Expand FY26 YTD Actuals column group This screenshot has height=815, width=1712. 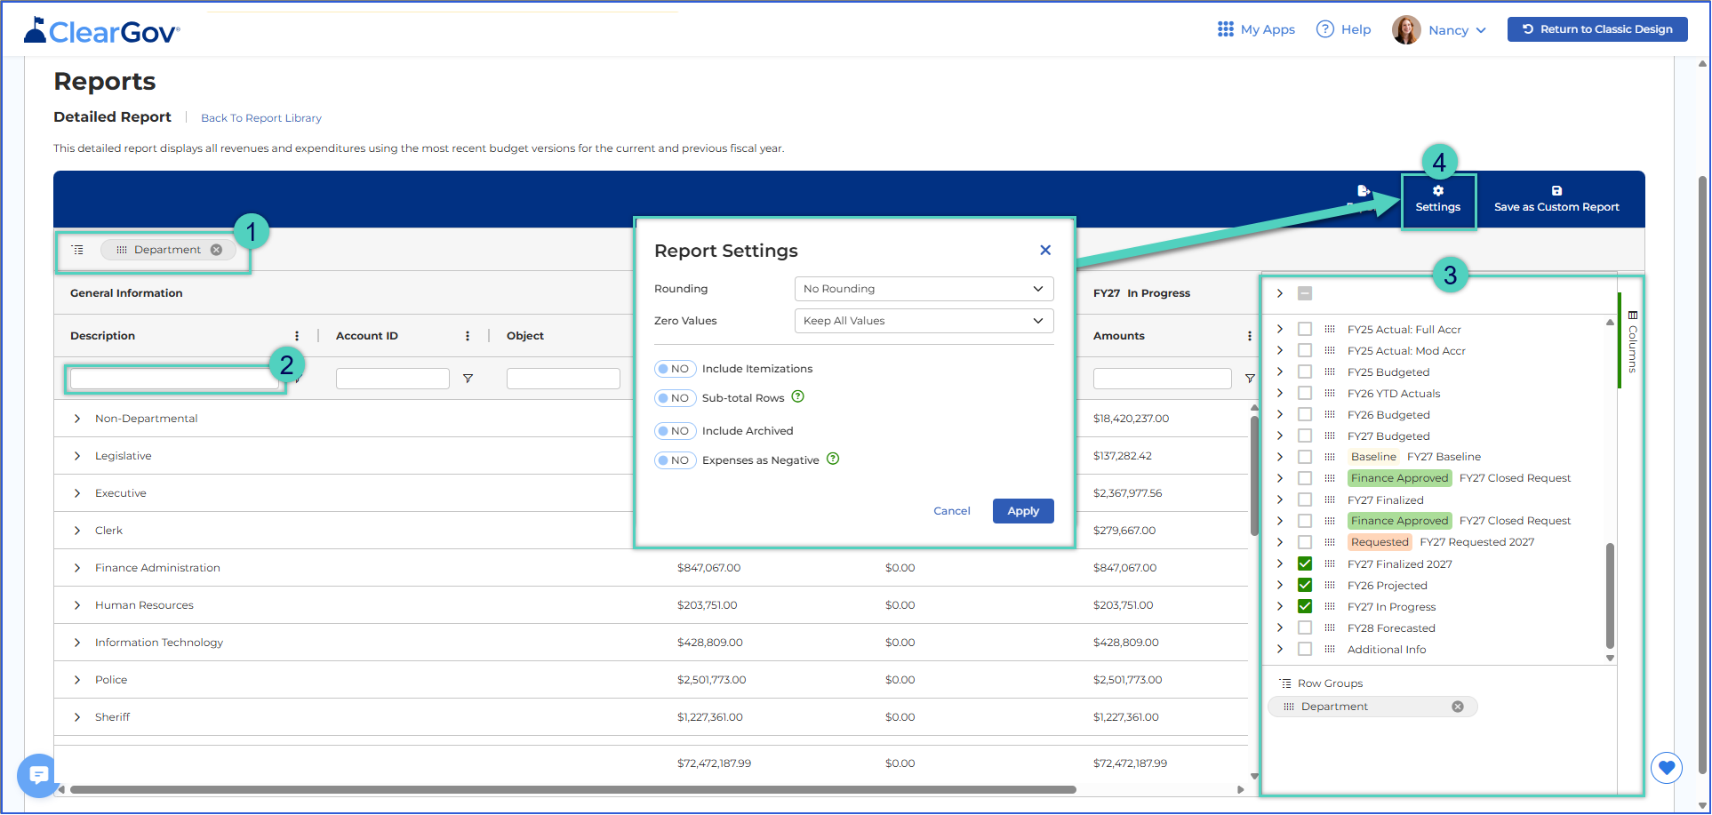coord(1280,393)
